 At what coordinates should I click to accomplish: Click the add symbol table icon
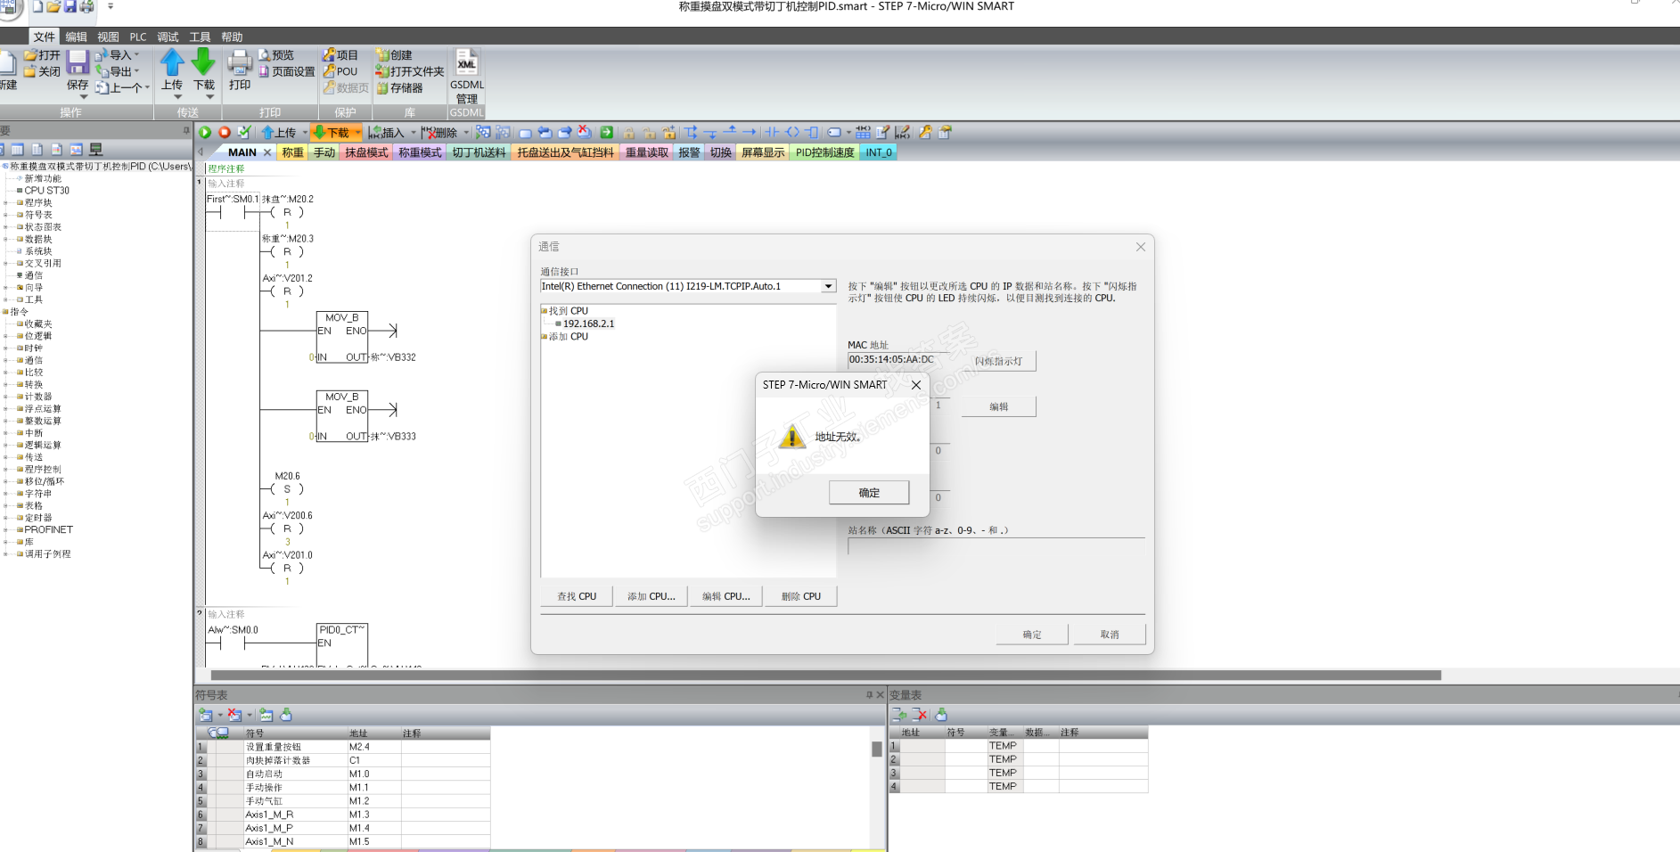click(x=206, y=715)
